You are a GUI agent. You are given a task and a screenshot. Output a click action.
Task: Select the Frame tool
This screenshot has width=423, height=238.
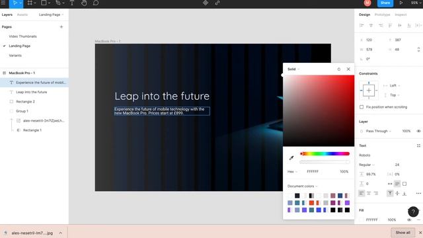coord(30,3)
